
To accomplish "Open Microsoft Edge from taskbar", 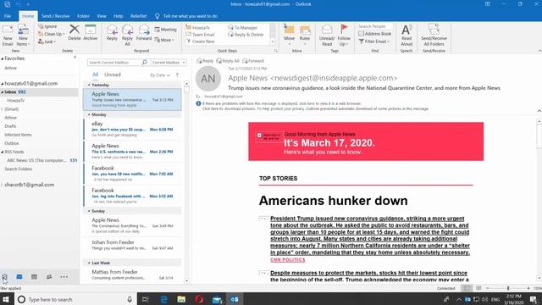I will (x=163, y=299).
